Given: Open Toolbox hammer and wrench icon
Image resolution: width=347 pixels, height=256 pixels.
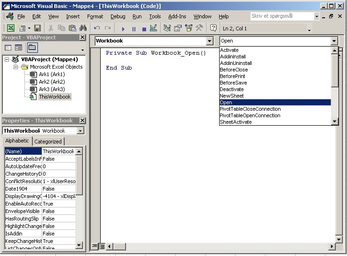Looking at the screenshot, I should click(199, 28).
